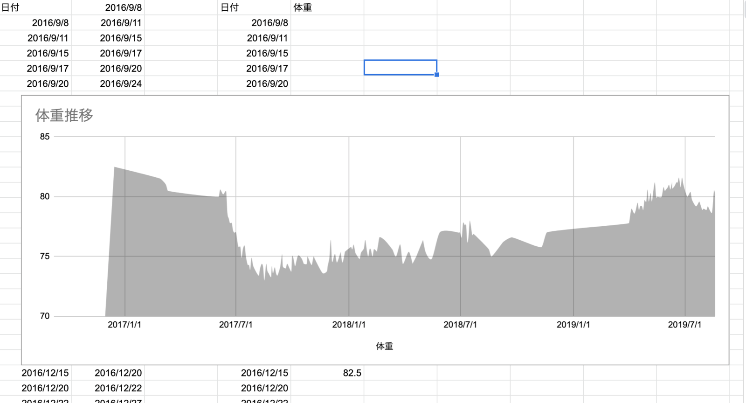Select the 2016/12/22 cell below 2016/12/20
Screen dimensions: 746x403
pyautogui.click(x=108, y=388)
